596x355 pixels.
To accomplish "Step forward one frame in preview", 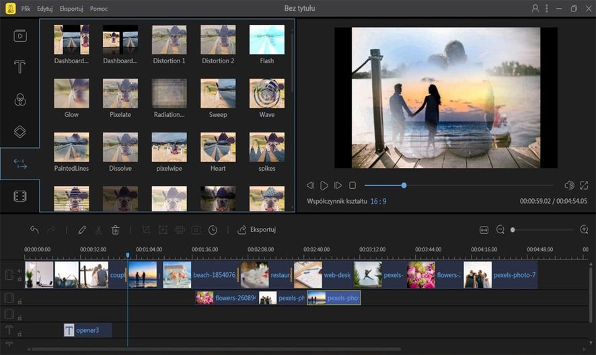I will click(x=338, y=185).
